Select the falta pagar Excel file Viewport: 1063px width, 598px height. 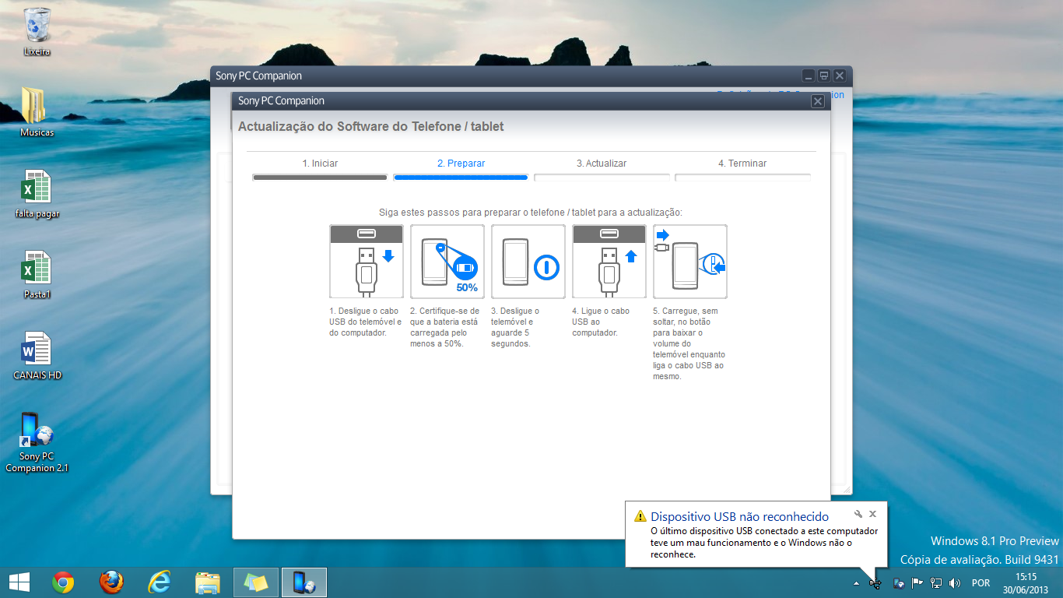coord(37,193)
